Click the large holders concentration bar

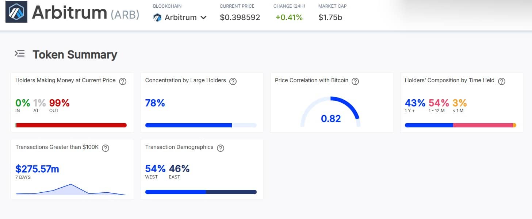point(201,125)
